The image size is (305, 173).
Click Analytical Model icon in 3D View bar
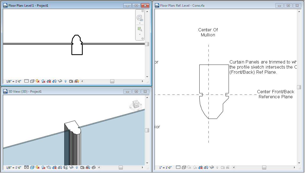click(x=88, y=167)
